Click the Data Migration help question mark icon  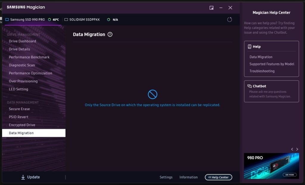(x=110, y=35)
